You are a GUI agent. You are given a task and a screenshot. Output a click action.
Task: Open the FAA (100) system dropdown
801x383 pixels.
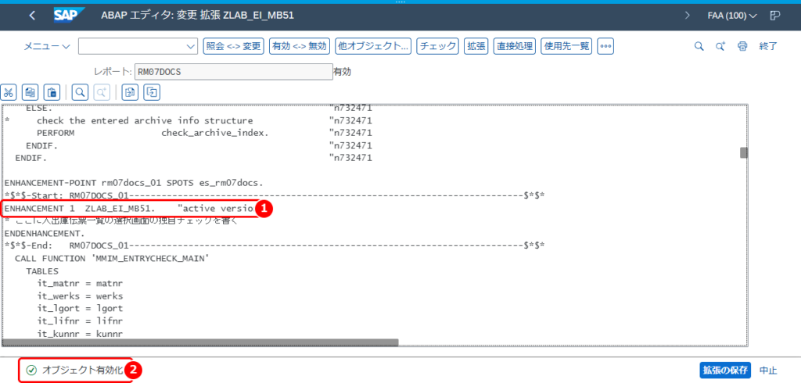tap(732, 16)
